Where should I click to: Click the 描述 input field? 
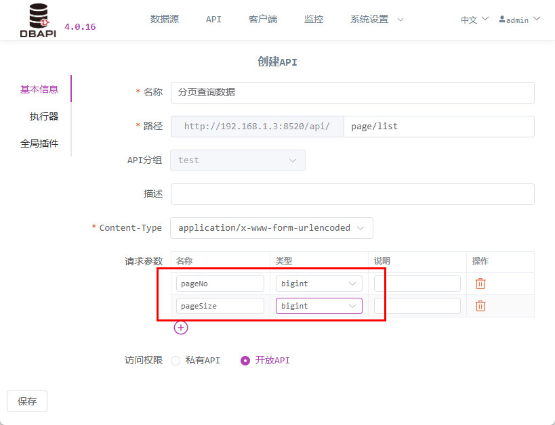pos(352,194)
